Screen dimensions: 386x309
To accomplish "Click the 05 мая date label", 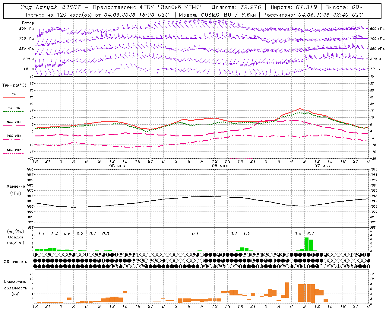I will point(117,166).
